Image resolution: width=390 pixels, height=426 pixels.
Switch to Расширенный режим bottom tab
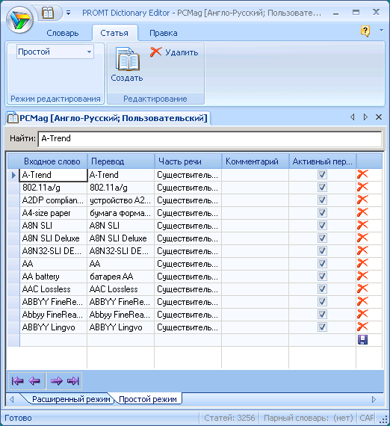pos(71,399)
